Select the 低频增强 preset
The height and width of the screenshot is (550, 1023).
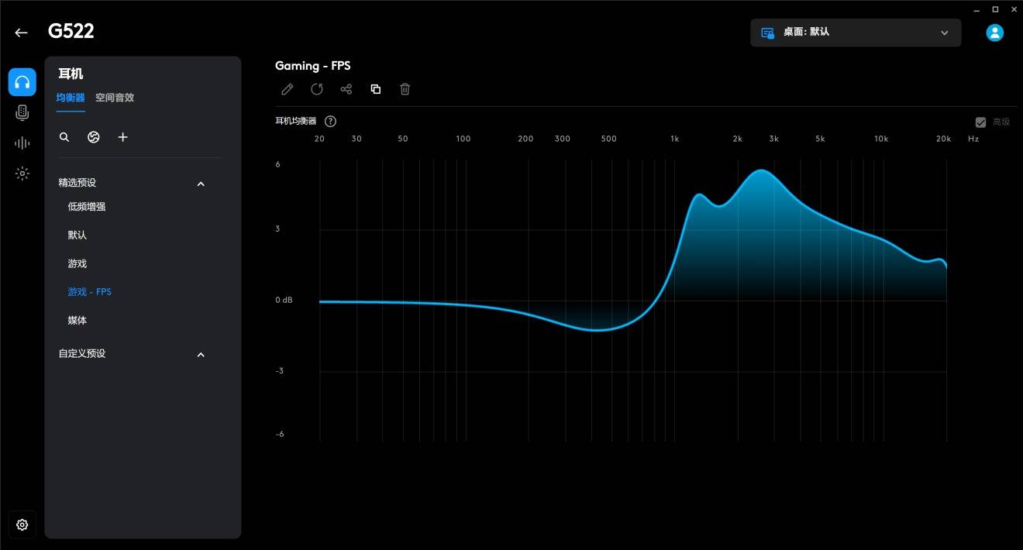(87, 206)
